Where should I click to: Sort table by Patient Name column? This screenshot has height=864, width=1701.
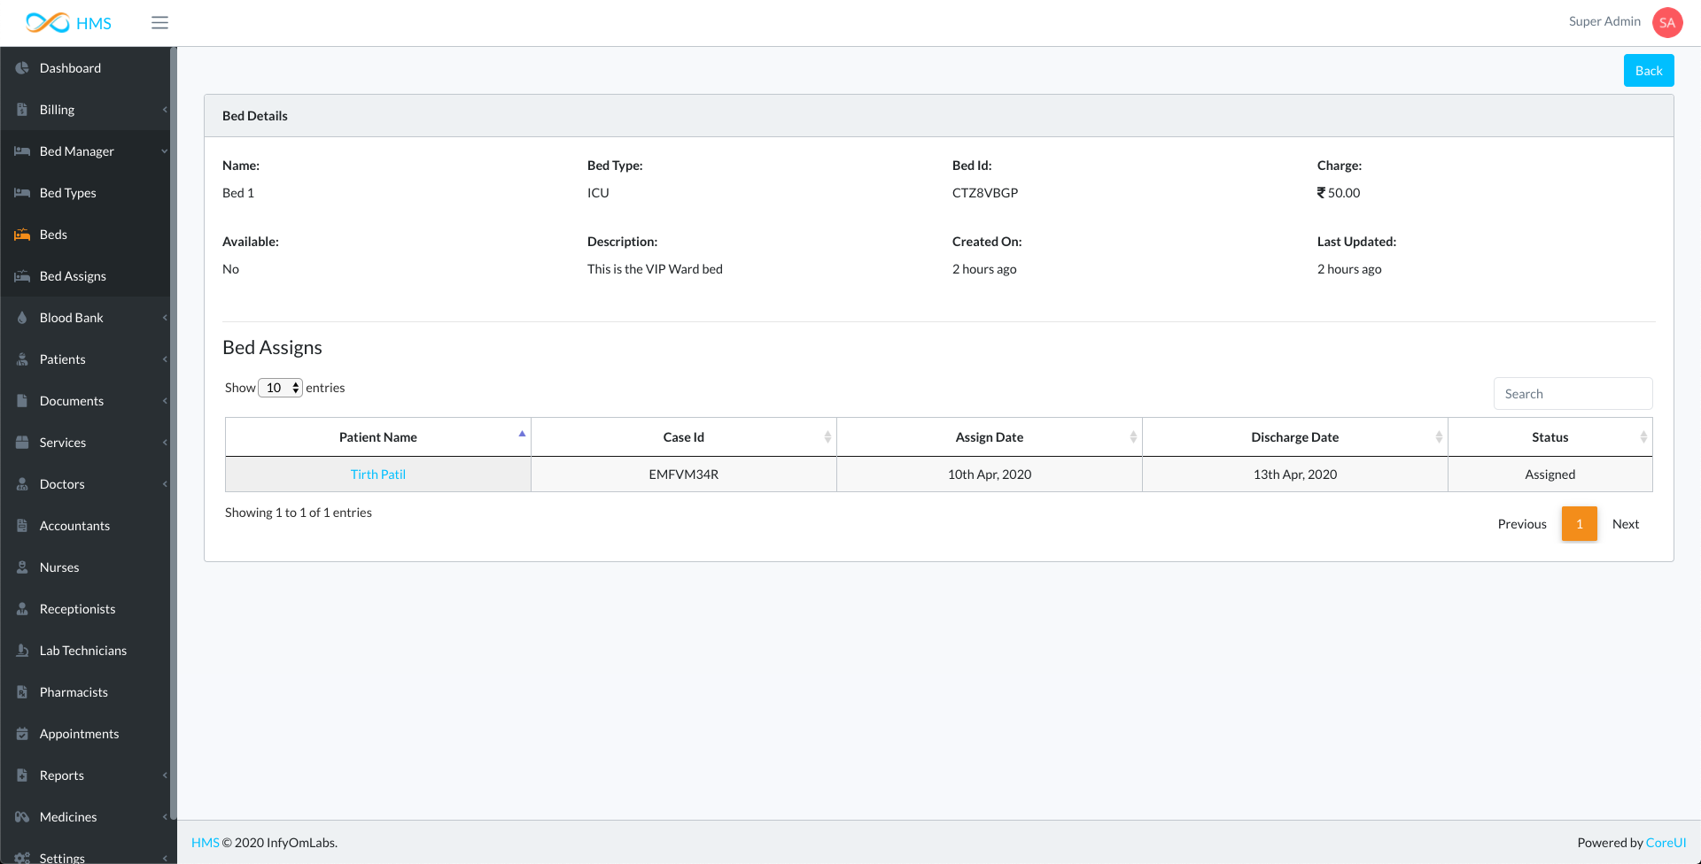pyautogui.click(x=378, y=437)
